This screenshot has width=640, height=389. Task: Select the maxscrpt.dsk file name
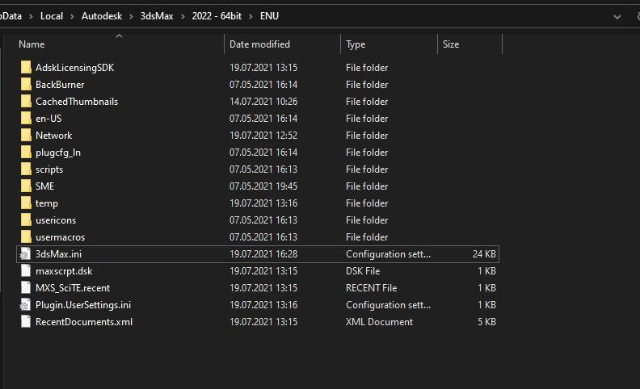(64, 270)
